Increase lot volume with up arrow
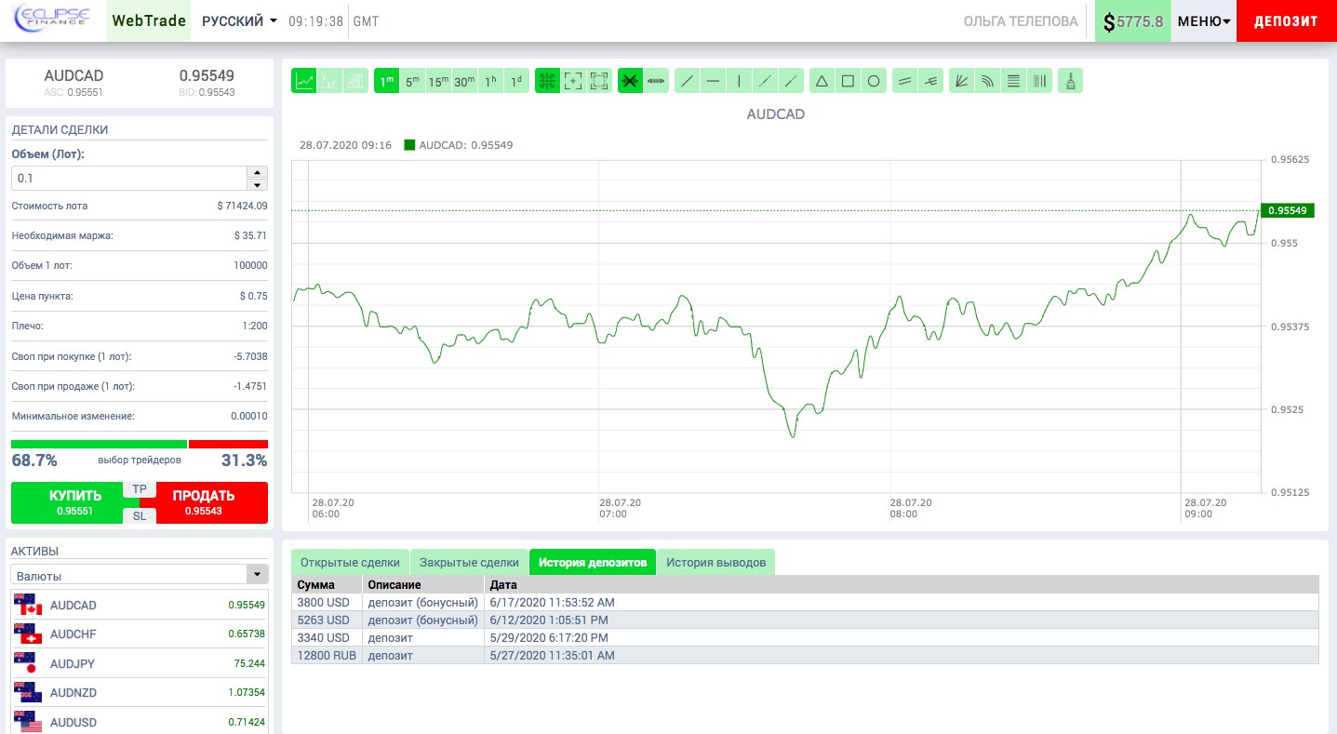Image resolution: width=1337 pixels, height=734 pixels. click(258, 172)
